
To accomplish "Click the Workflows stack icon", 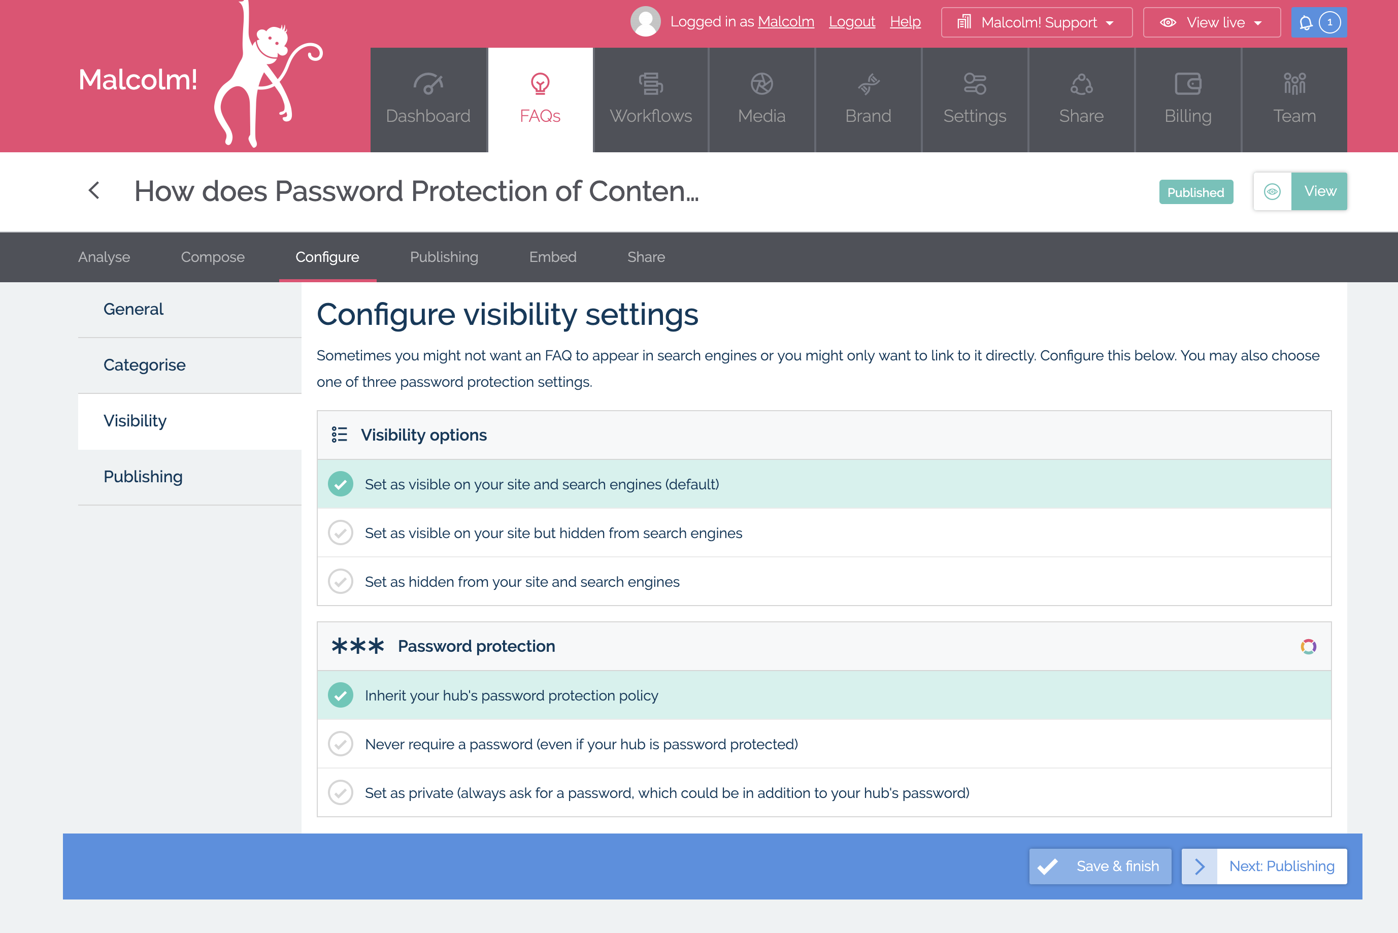I will point(651,84).
